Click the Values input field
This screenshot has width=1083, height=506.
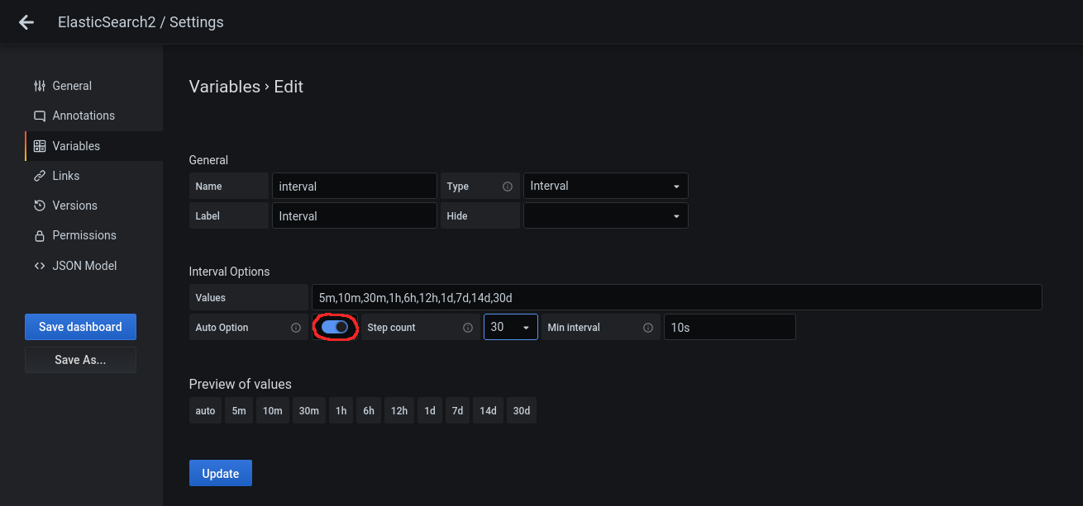pyautogui.click(x=676, y=297)
